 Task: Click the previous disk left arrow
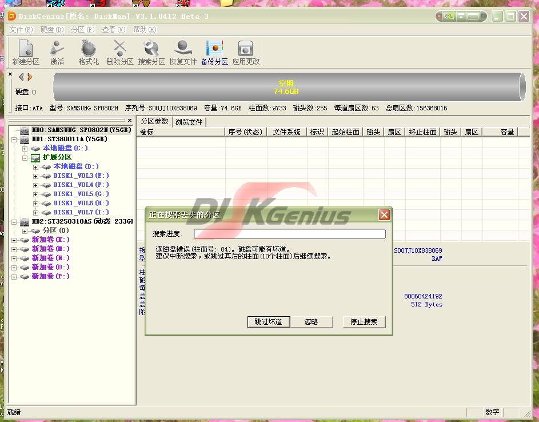[21, 77]
